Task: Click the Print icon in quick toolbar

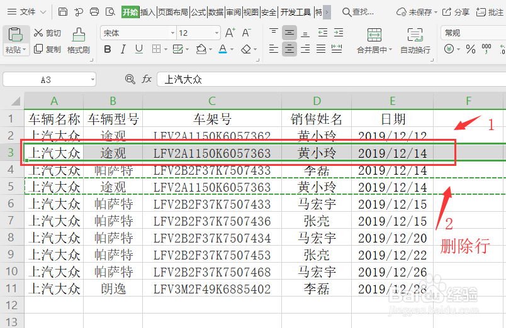Action: coord(94,12)
